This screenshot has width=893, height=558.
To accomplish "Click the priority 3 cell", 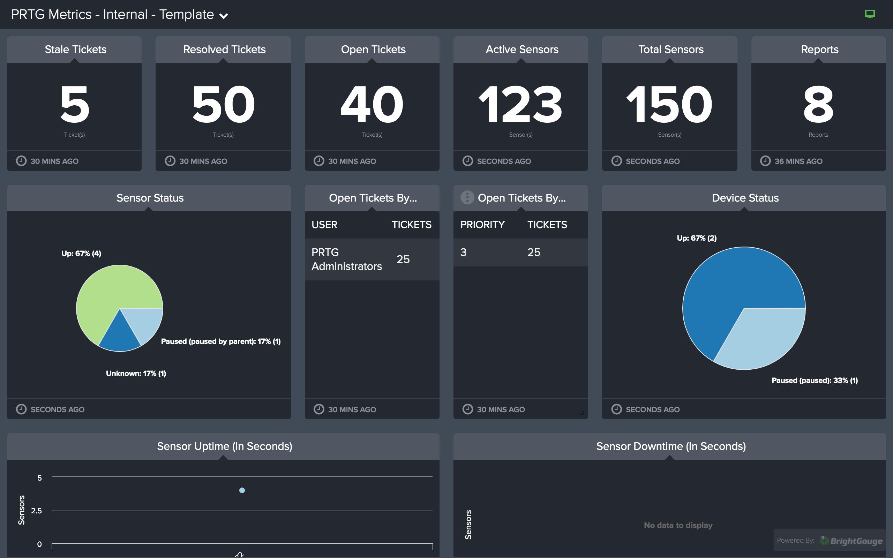I will (x=464, y=252).
